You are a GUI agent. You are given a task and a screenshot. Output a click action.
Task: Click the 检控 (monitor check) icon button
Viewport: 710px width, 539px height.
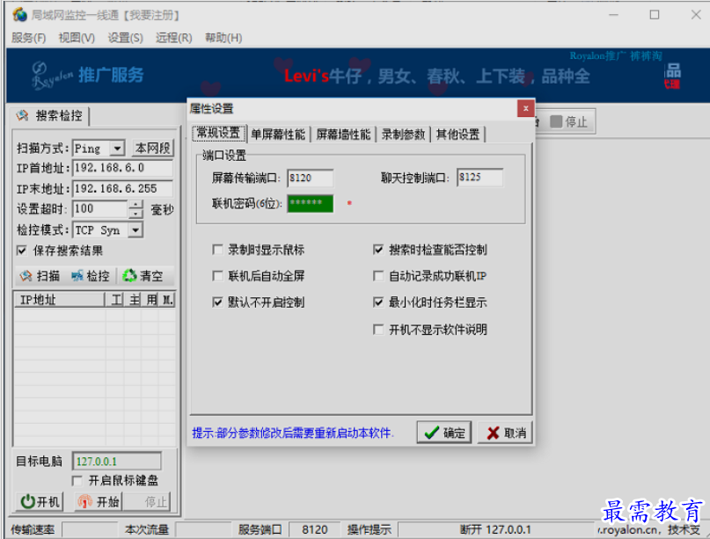pyautogui.click(x=90, y=276)
